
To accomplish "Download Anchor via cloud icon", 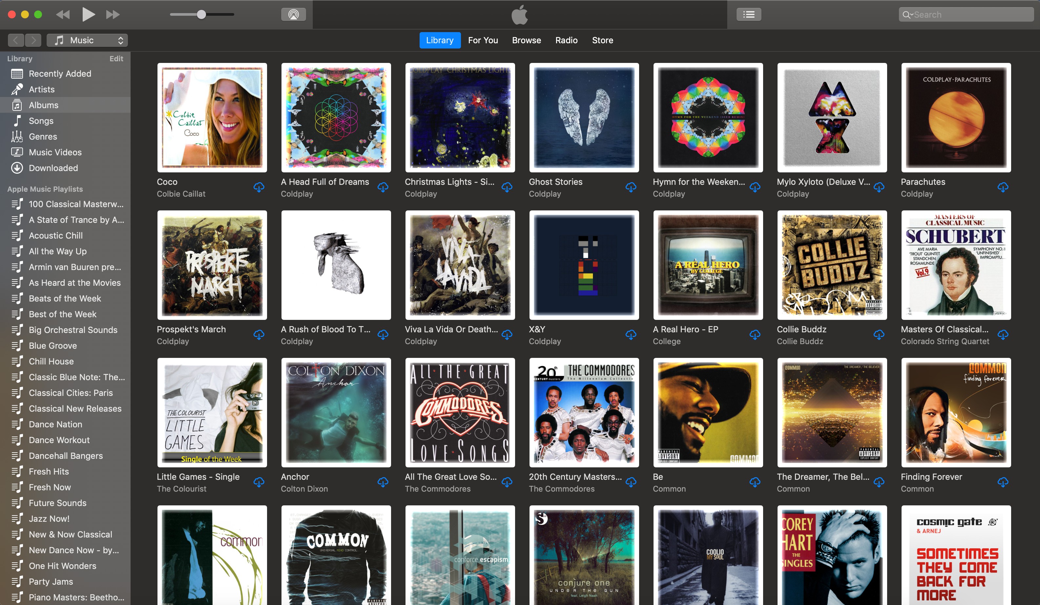I will pos(383,482).
